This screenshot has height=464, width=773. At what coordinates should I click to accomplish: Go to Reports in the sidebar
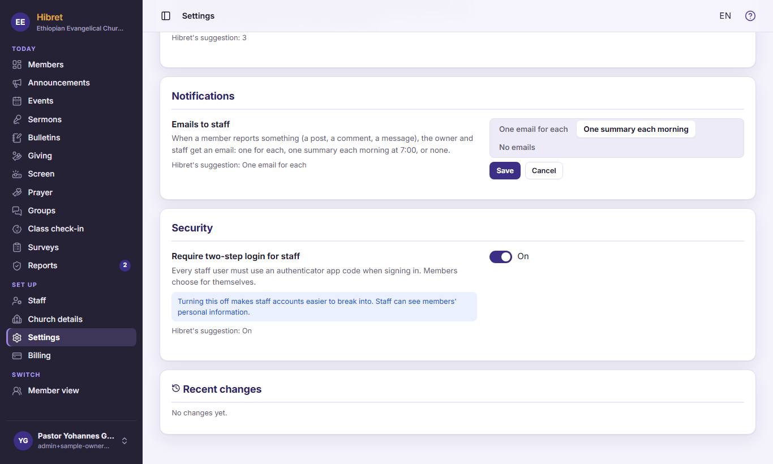71,265
